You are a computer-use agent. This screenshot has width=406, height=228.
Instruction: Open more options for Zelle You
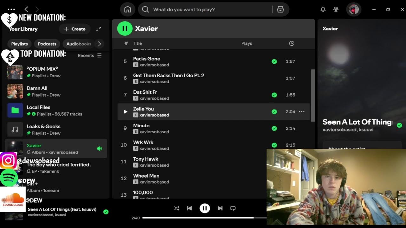click(302, 111)
